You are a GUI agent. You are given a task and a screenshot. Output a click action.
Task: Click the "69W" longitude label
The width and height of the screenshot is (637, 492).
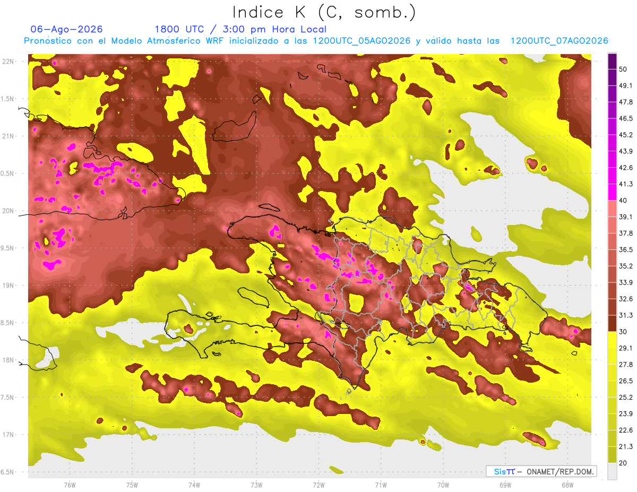[505, 485]
